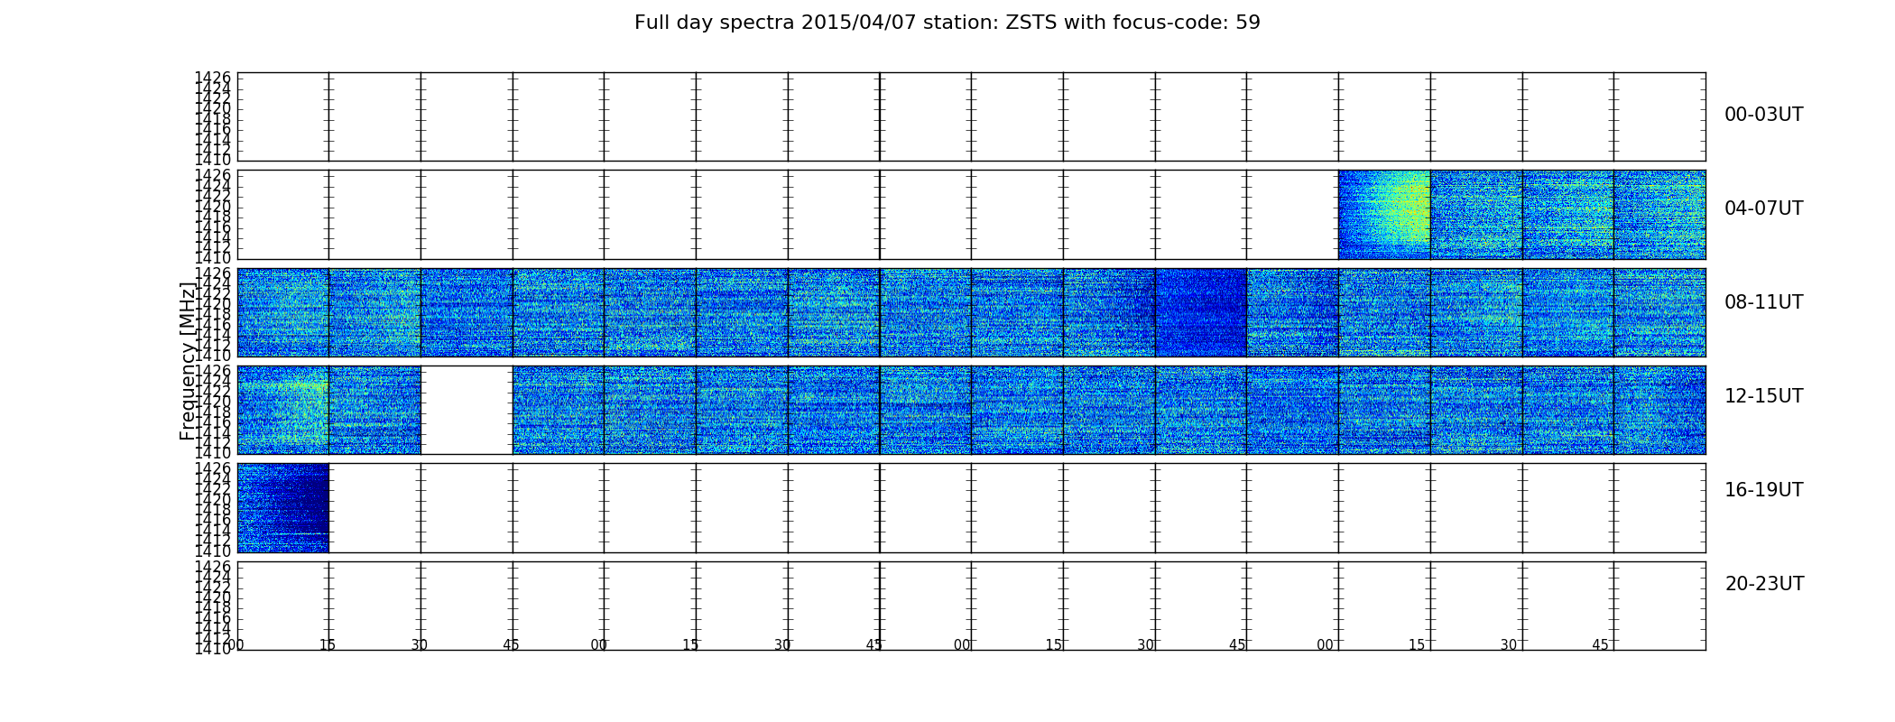Screen dimensions: 1895x722
Task: Click the first spectrum segment of the 08-11UT row
Action: tap(283, 312)
